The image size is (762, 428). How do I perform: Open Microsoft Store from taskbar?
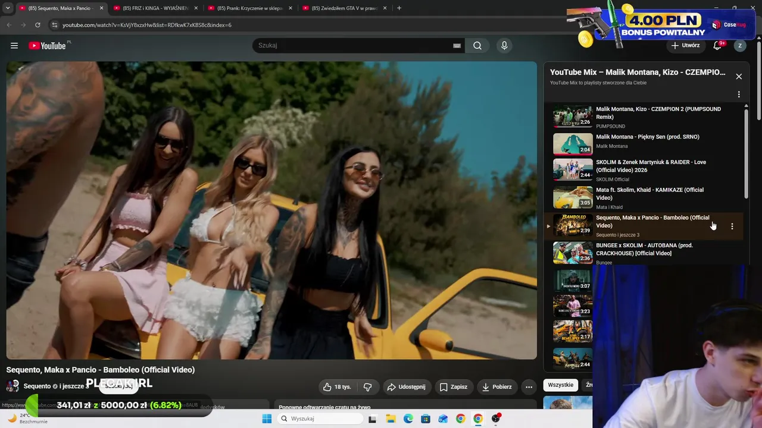(x=426, y=418)
